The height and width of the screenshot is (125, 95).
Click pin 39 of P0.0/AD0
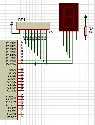click(22, 42)
